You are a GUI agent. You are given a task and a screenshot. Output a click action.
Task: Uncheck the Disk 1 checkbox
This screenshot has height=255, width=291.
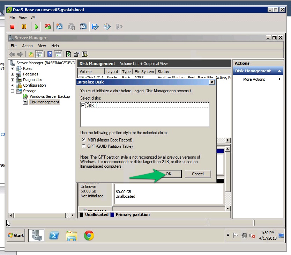point(83,105)
